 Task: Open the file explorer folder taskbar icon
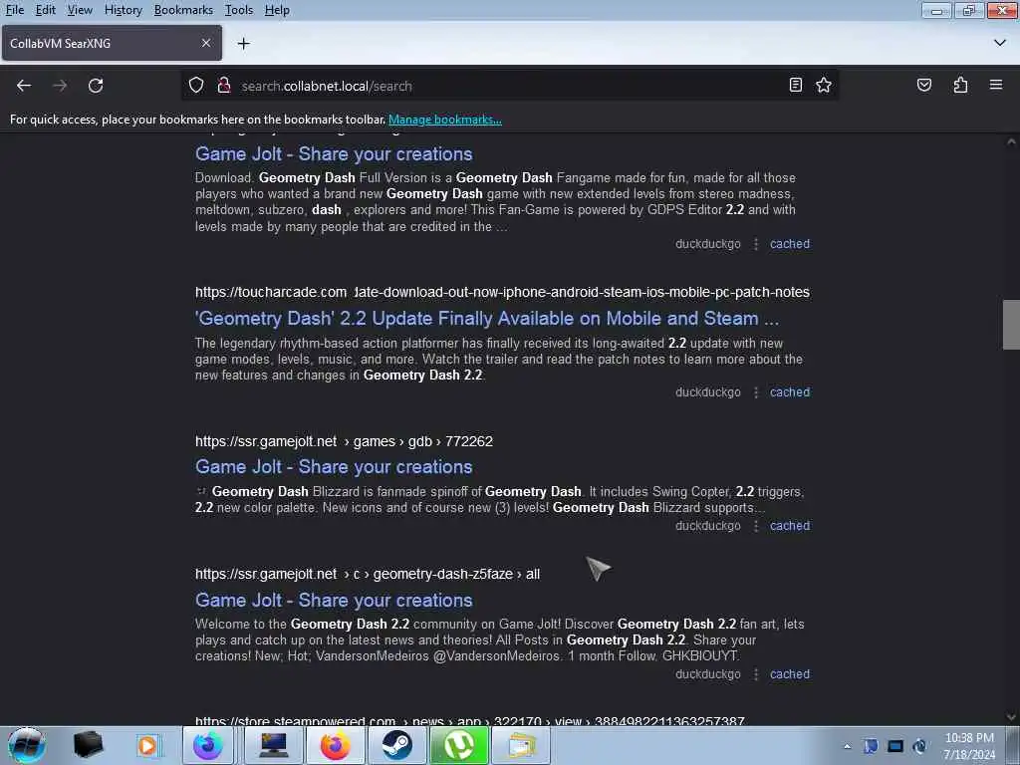(x=521, y=745)
